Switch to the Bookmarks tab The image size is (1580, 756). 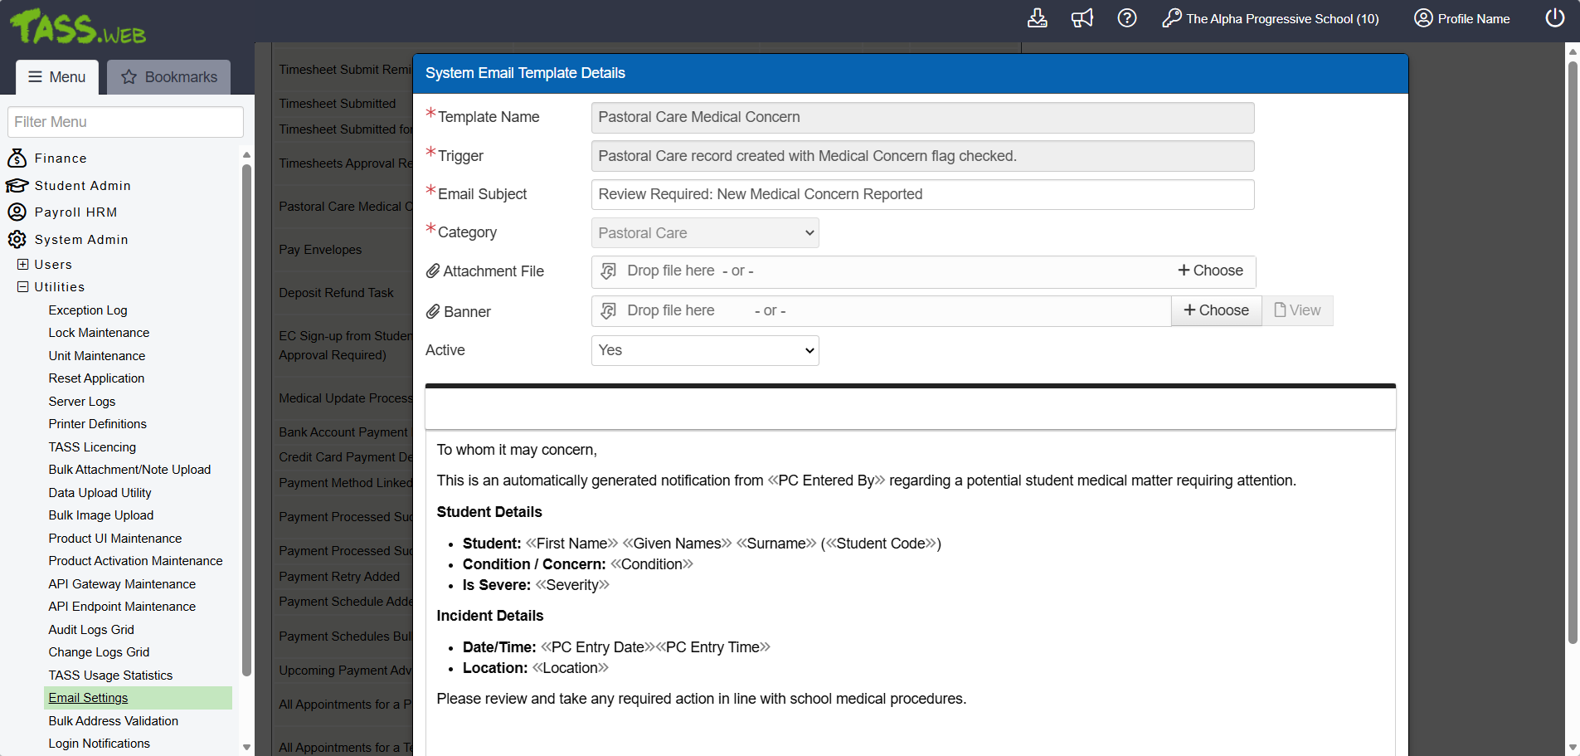coord(169,77)
